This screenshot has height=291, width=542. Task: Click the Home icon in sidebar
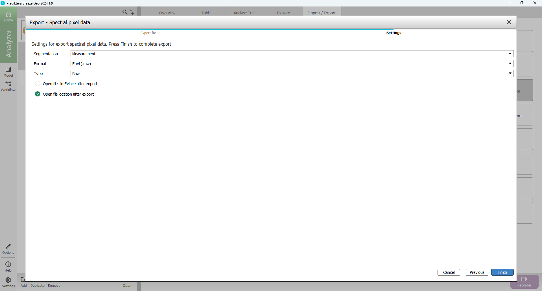[x=8, y=16]
